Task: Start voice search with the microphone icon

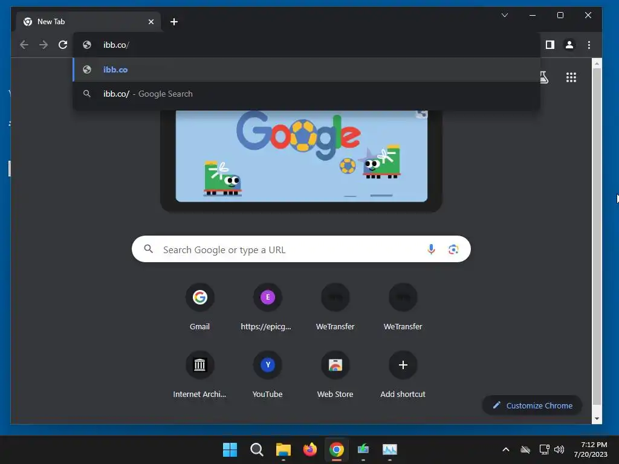Action: (431, 250)
